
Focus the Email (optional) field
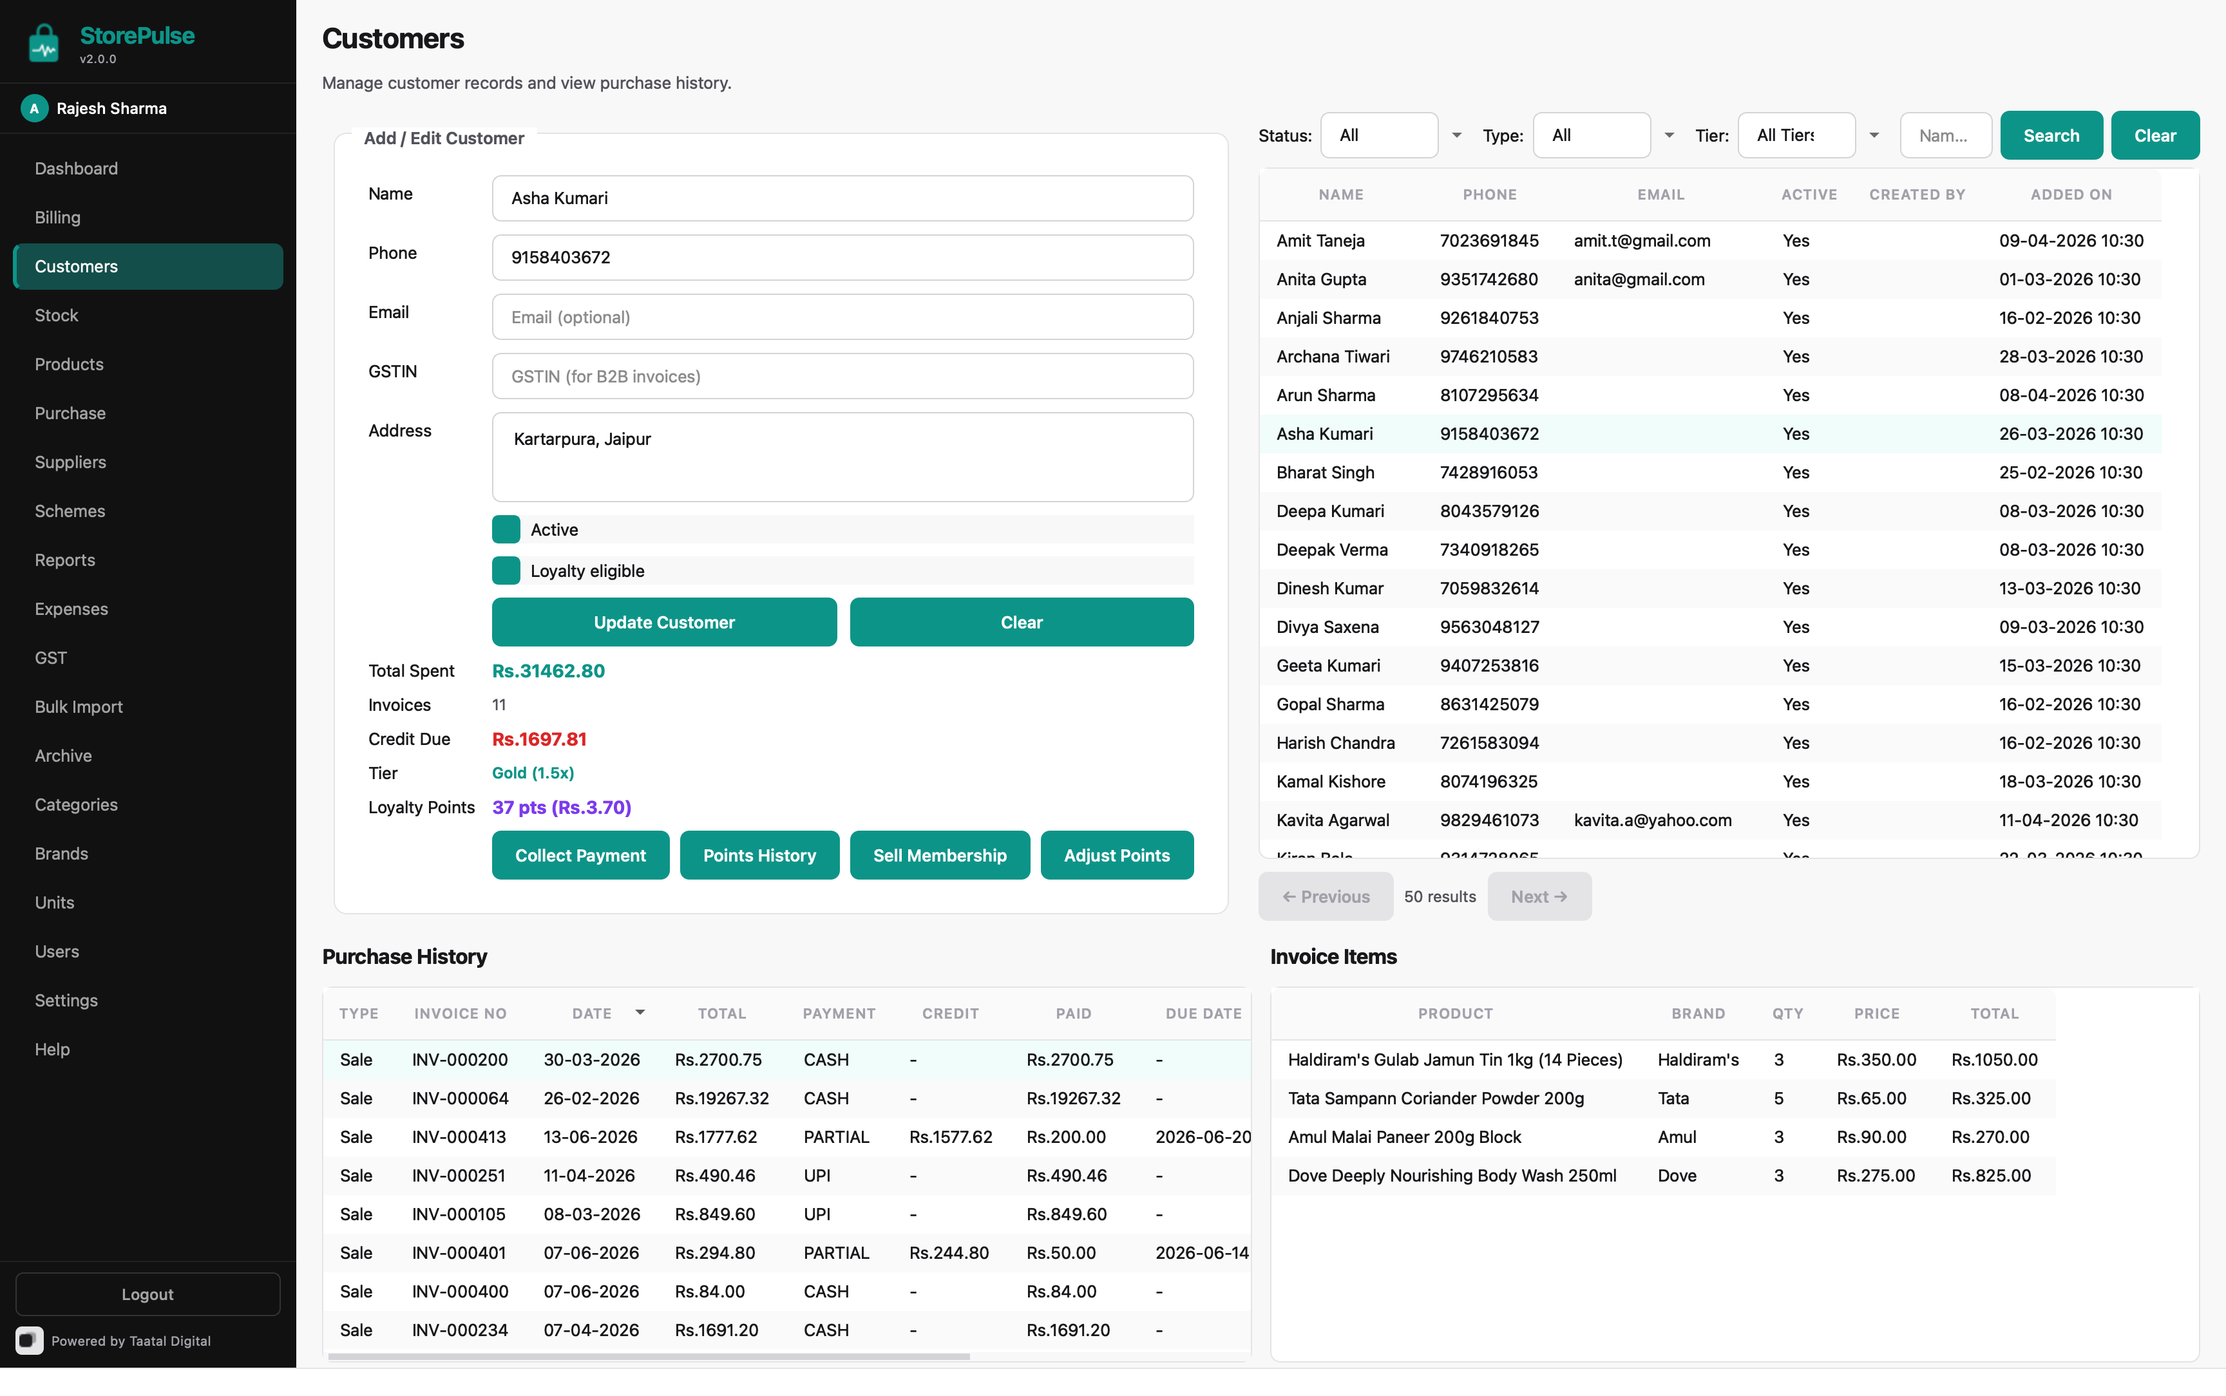[842, 317]
